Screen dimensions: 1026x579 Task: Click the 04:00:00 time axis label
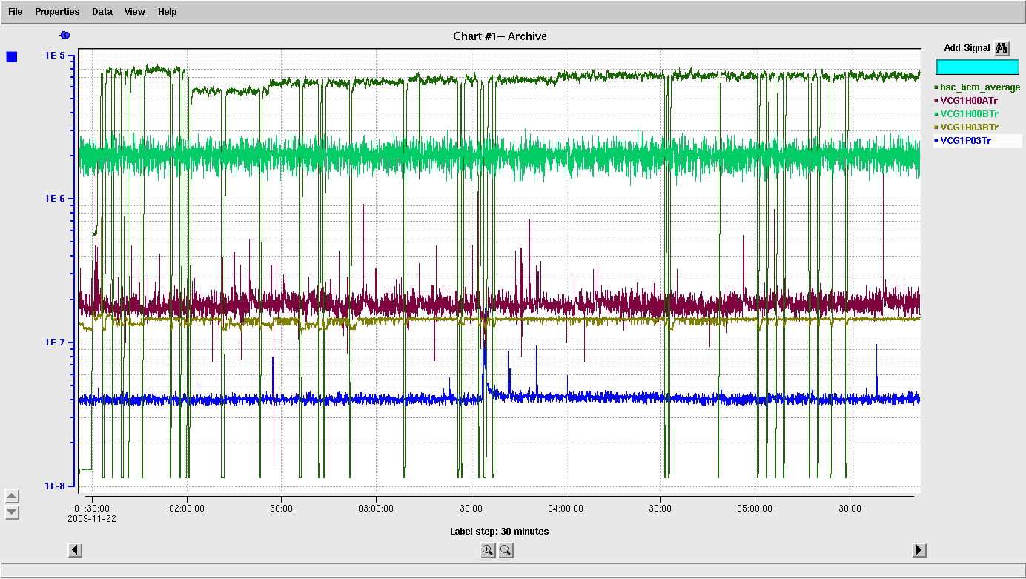[x=566, y=509]
